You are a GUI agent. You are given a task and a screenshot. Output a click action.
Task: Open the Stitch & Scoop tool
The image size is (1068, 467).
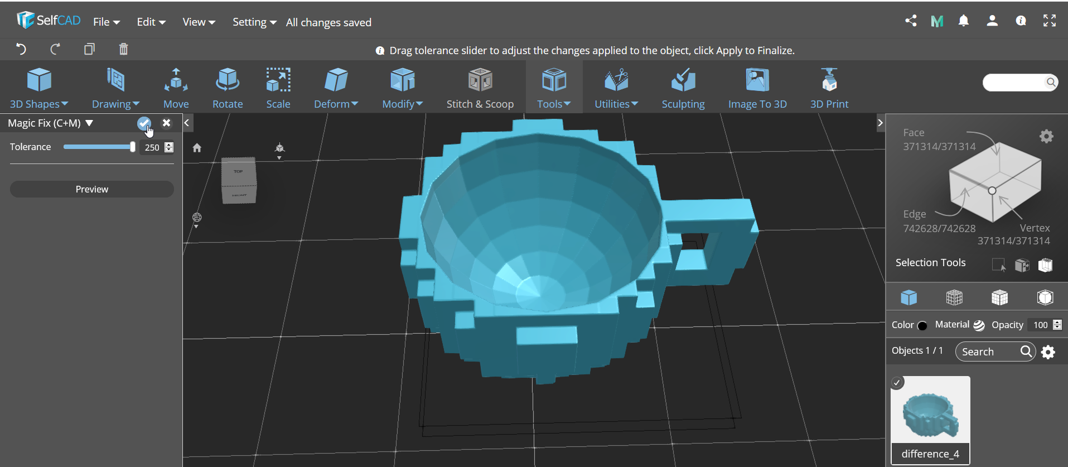pos(480,88)
